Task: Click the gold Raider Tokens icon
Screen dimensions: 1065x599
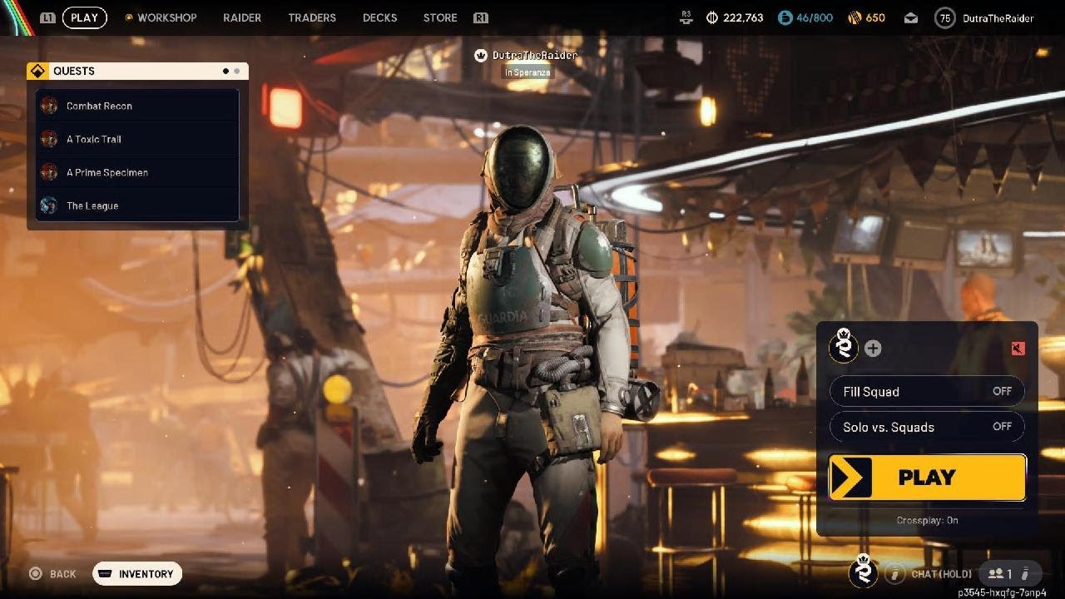Action: (x=854, y=17)
